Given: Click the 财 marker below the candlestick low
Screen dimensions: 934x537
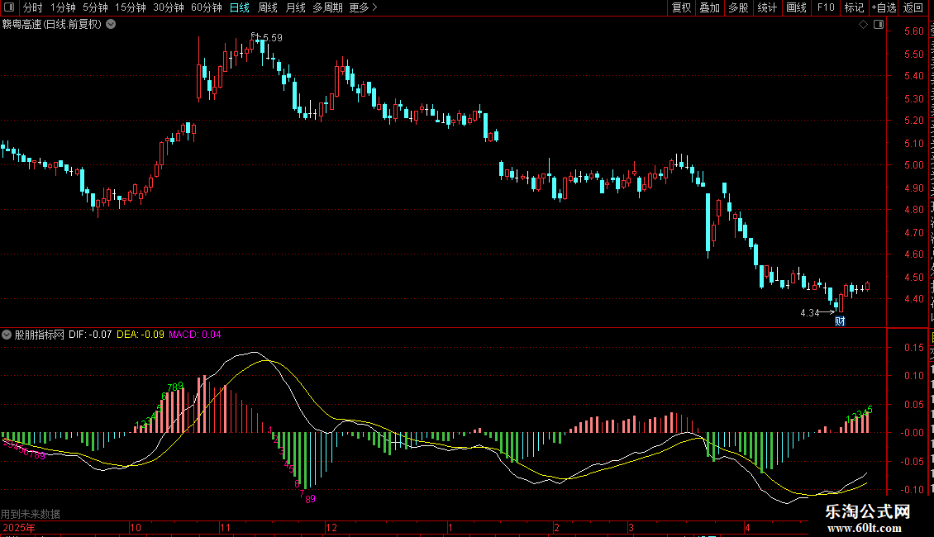Looking at the screenshot, I should coord(840,321).
